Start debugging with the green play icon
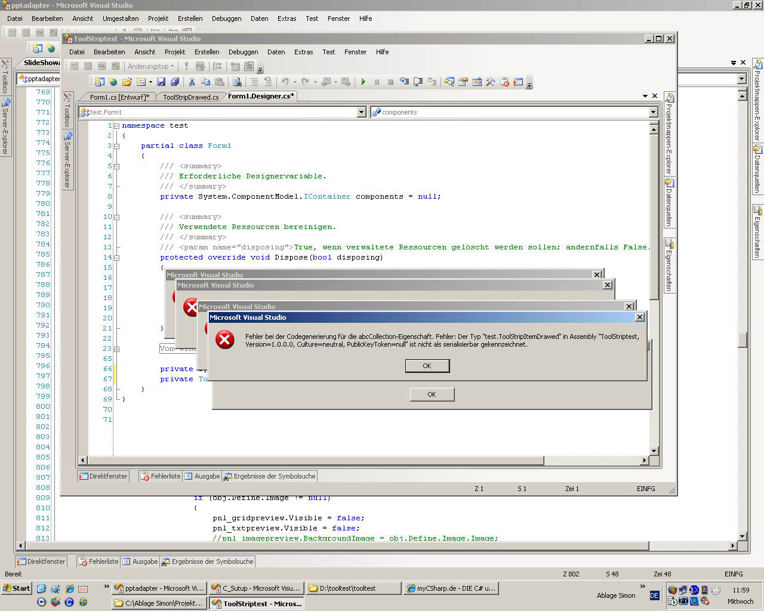The width and height of the screenshot is (764, 611). click(x=363, y=82)
